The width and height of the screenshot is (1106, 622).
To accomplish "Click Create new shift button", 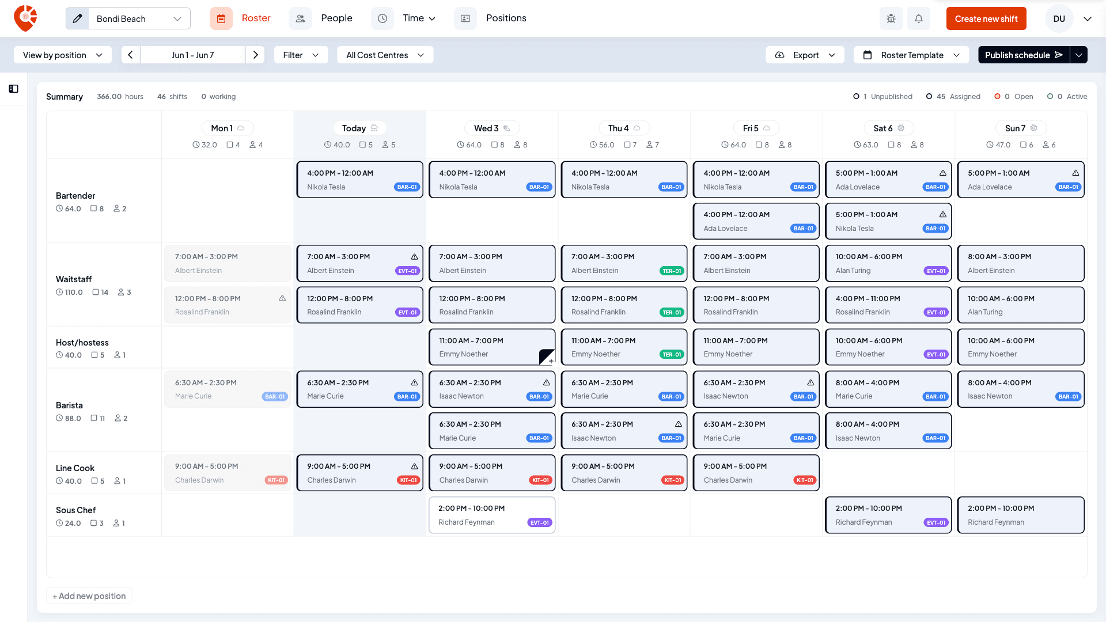I will 986,18.
